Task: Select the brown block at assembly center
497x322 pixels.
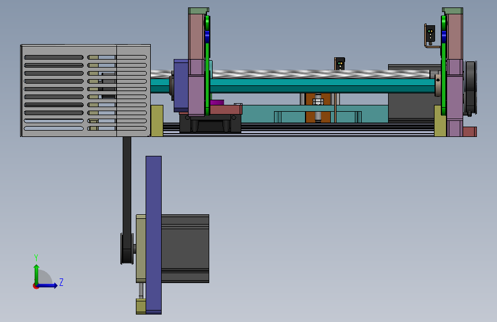Action: 318,108
